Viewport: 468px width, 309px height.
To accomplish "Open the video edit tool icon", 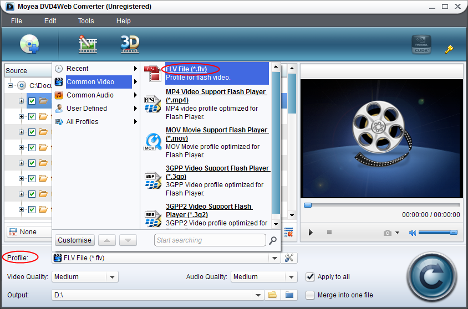I will point(88,44).
